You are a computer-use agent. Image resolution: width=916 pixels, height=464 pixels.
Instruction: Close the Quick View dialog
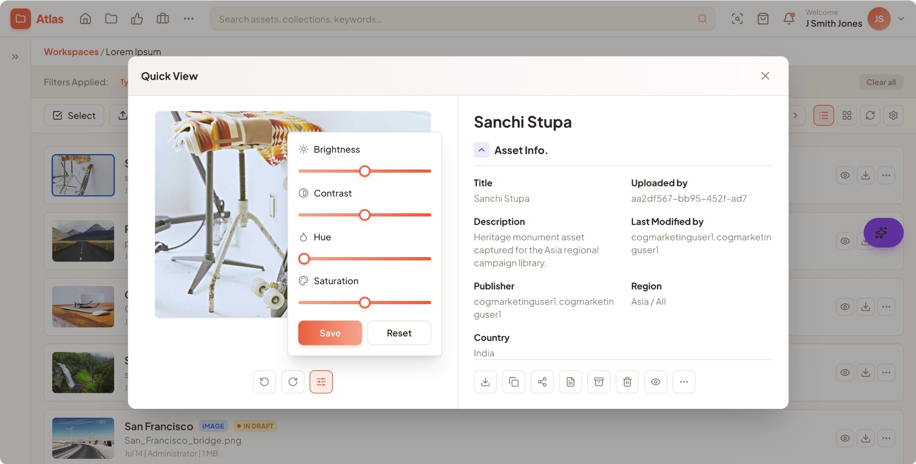[x=765, y=76]
